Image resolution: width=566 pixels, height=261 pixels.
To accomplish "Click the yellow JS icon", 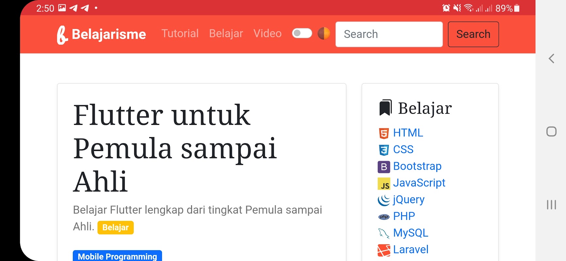I will [x=384, y=184].
